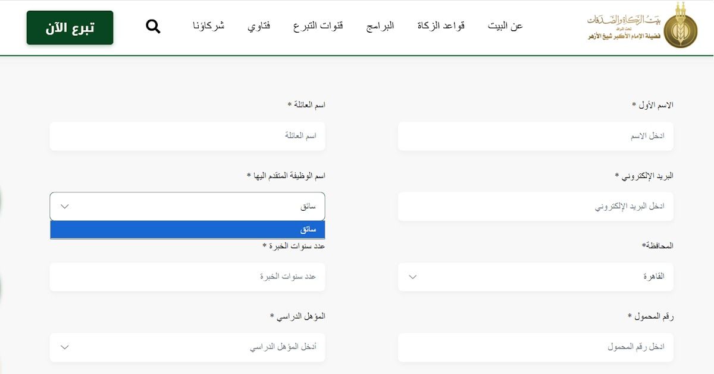Click the البريد الإلكتروني email field
Screen dimensions: 714x374
(x=535, y=207)
